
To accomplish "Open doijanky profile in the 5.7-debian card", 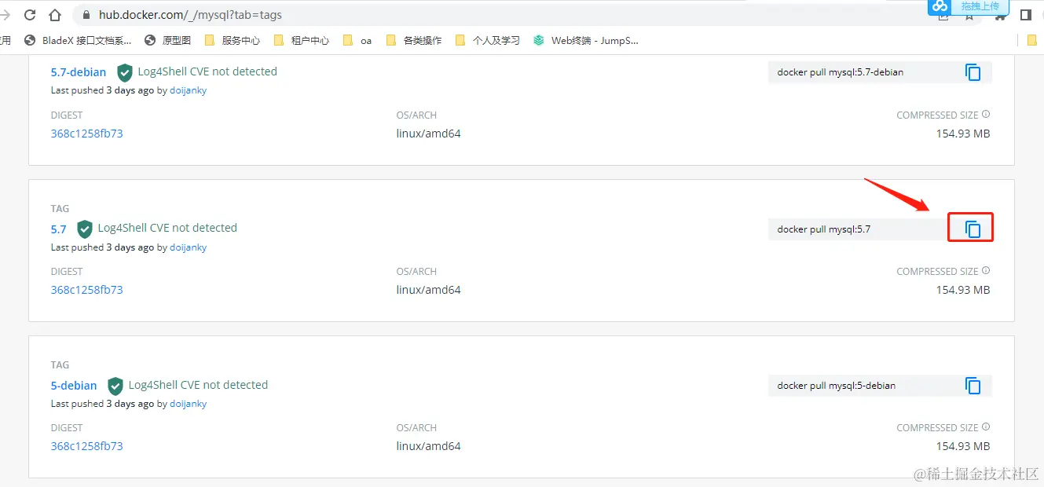I will 189,90.
